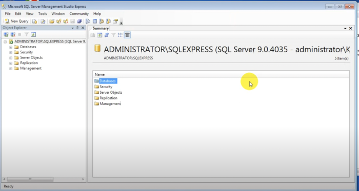Image resolution: width=359 pixels, height=191 pixels.
Task: Select Replication in Object Explorer tree
Action: (29, 63)
